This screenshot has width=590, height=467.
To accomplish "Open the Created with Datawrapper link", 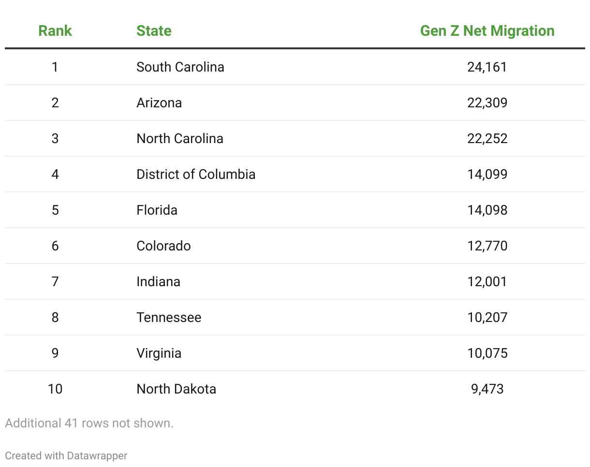I will click(x=66, y=455).
